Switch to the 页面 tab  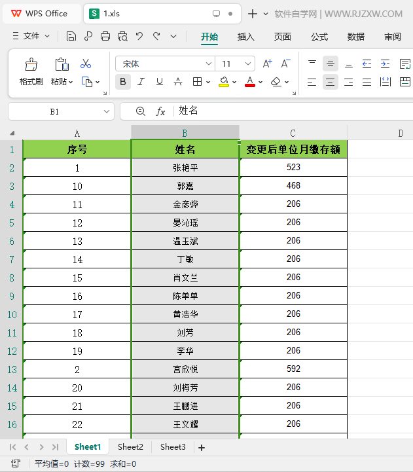(282, 37)
